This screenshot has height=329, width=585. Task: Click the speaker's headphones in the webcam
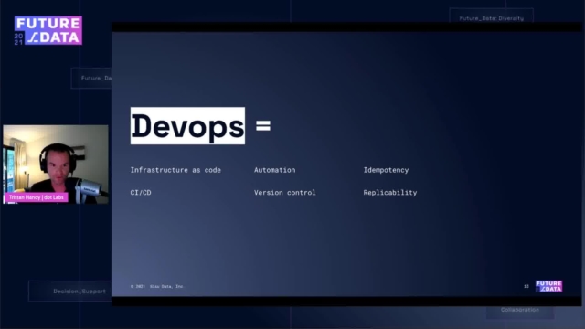[x=57, y=156]
